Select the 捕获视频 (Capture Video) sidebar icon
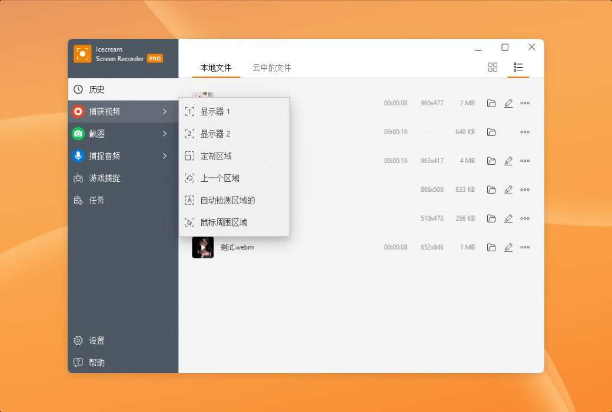Screen dimensions: 612x412 pyautogui.click(x=78, y=111)
